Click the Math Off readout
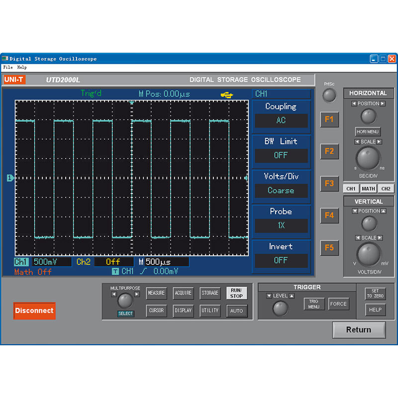 click(x=33, y=272)
